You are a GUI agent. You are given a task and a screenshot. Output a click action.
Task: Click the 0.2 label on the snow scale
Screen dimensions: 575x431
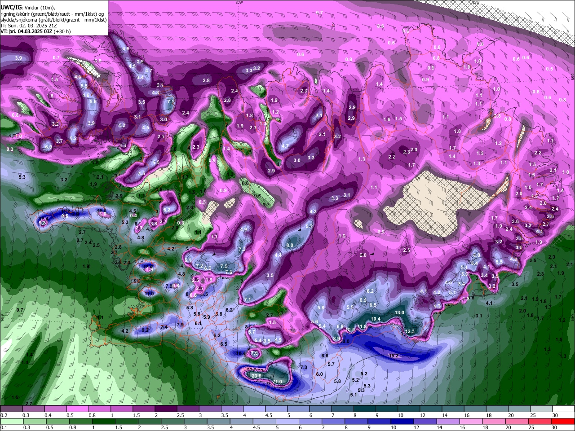tap(4, 415)
